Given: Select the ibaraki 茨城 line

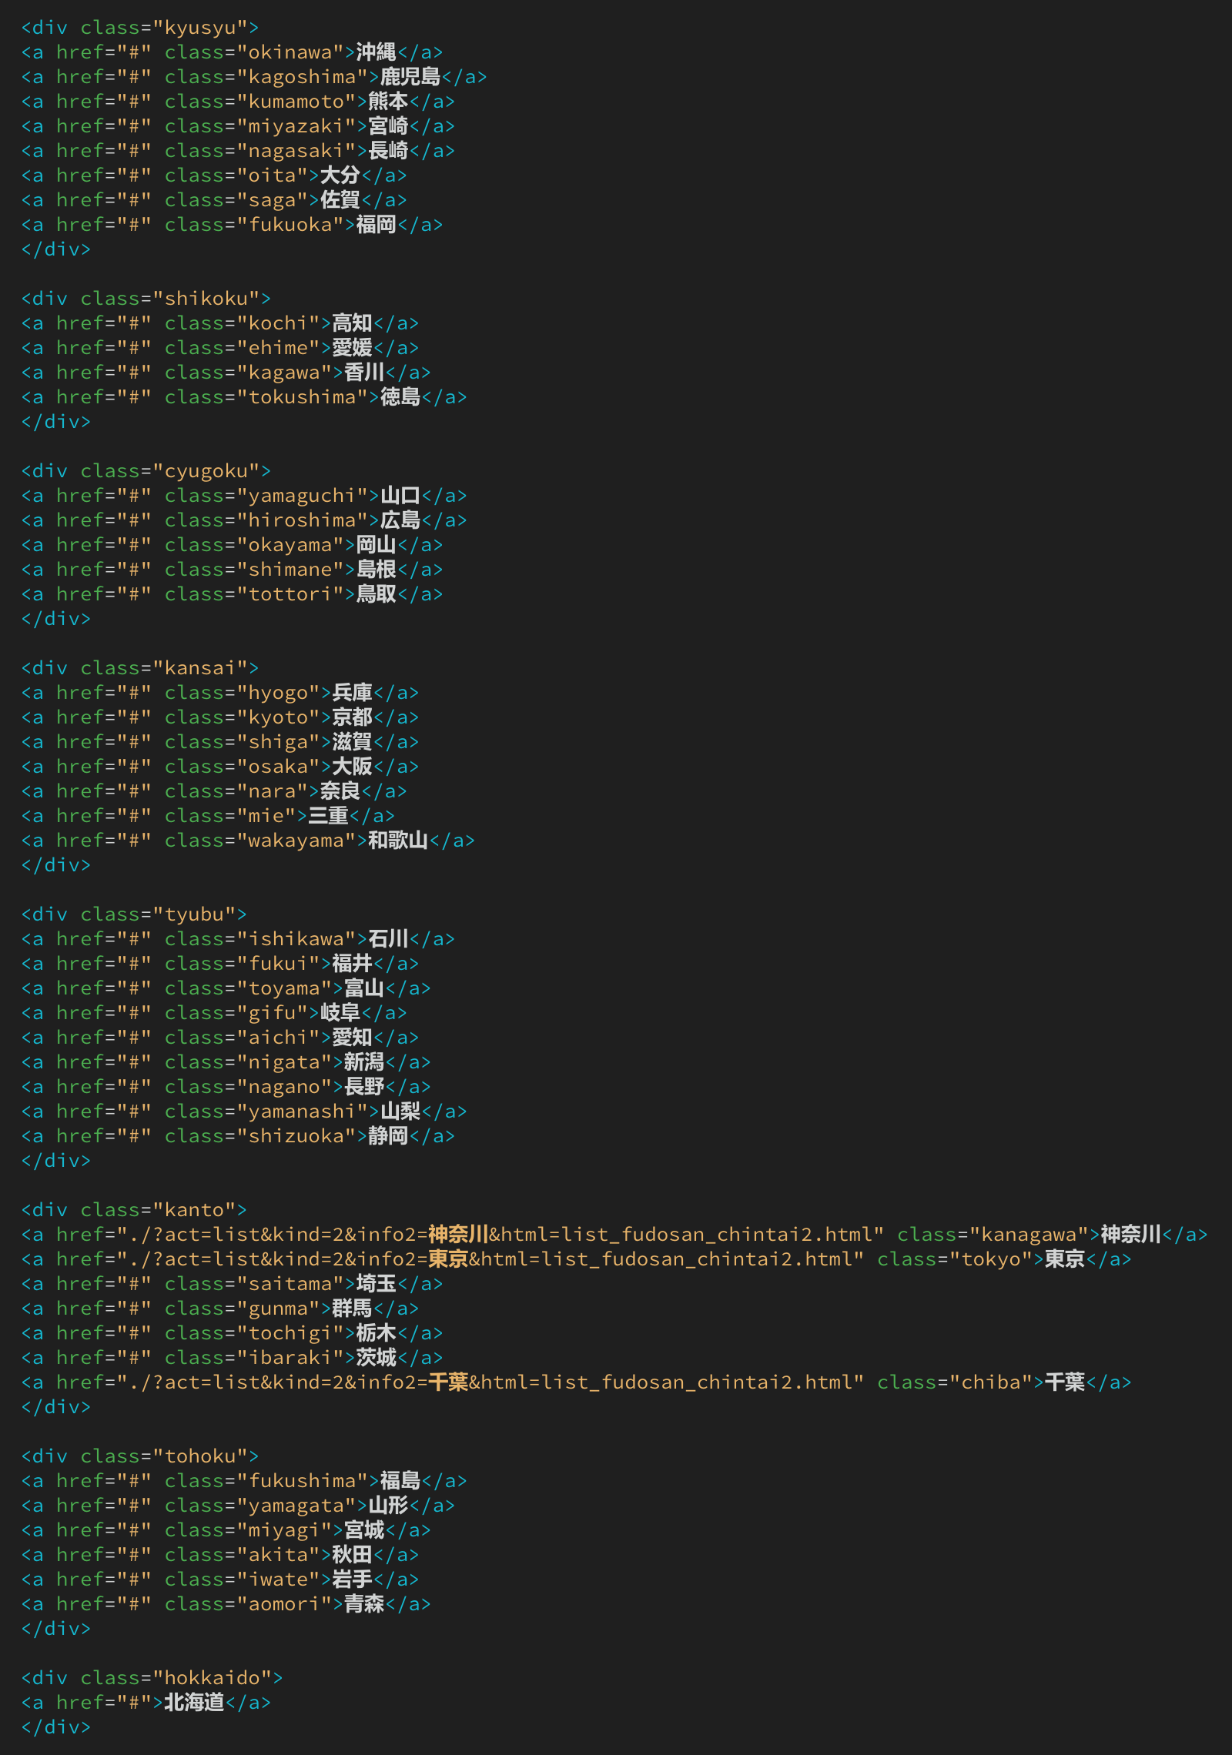Looking at the screenshot, I should 232,1358.
